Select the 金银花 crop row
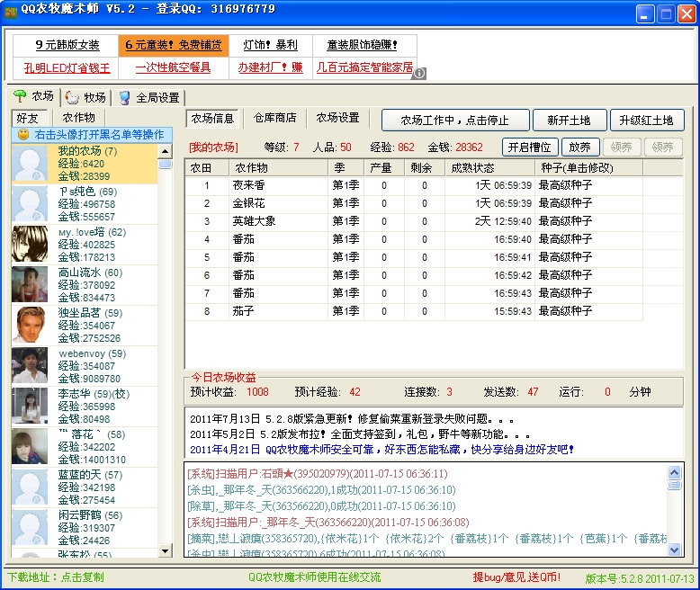 (x=414, y=203)
